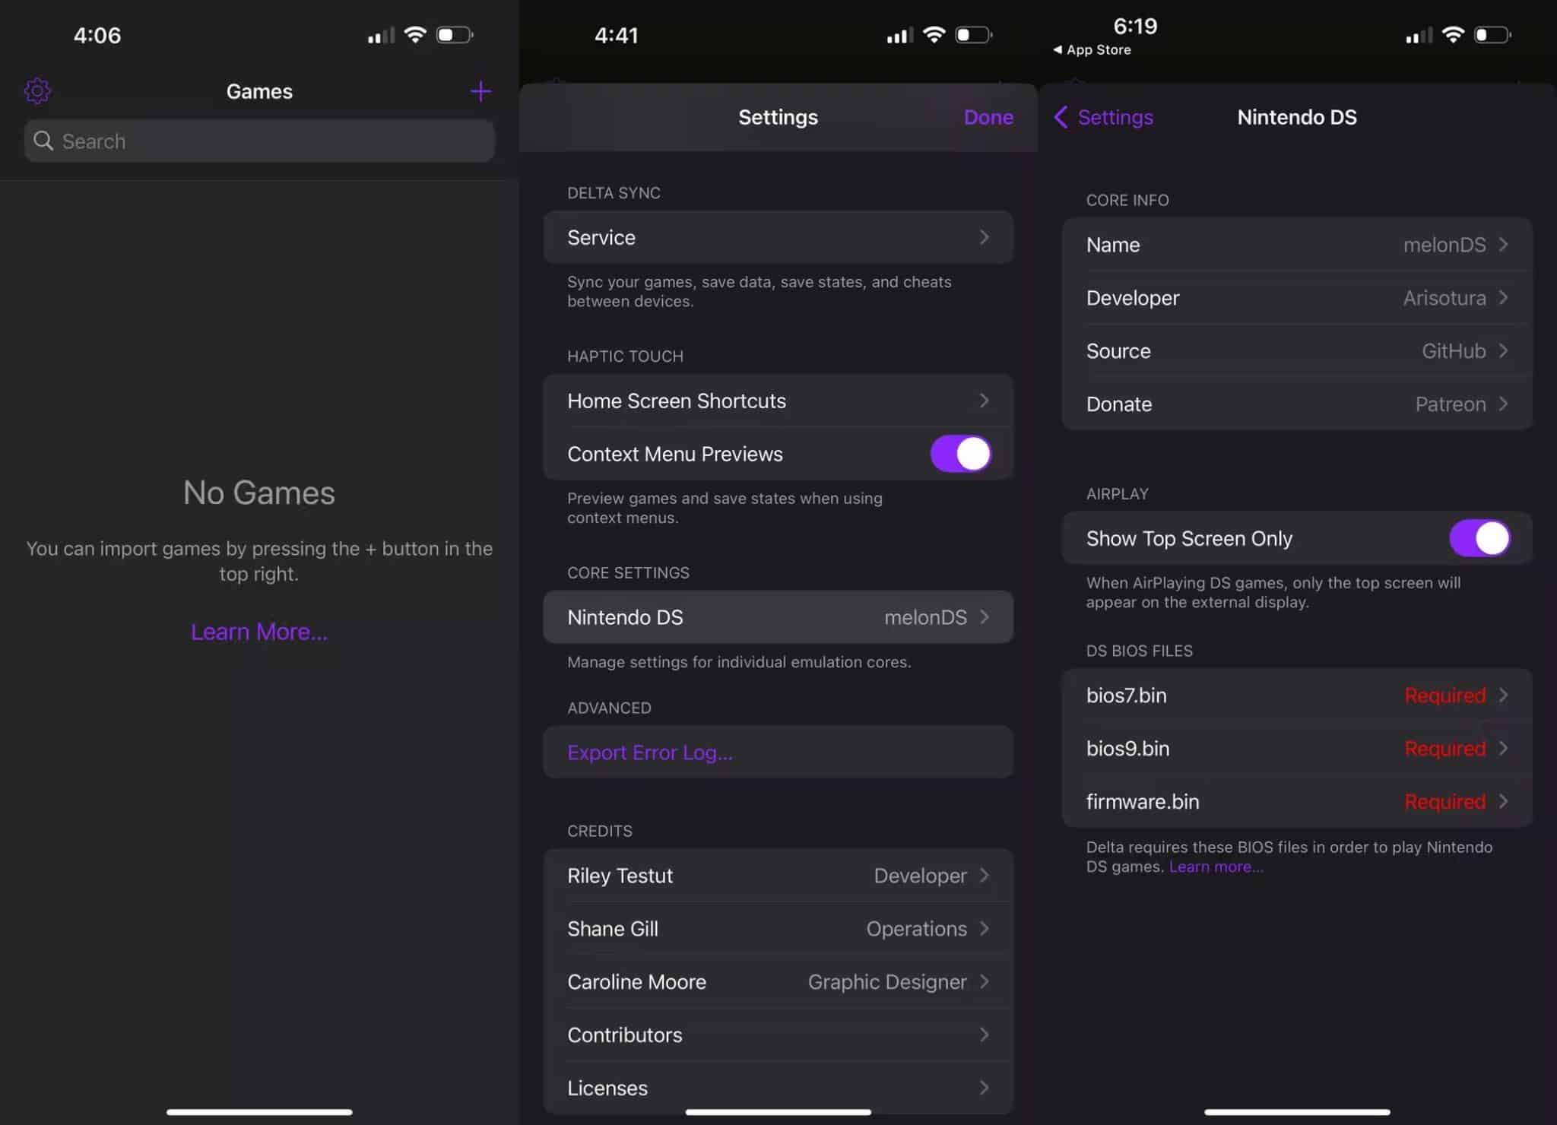Viewport: 1557px width, 1125px height.
Task: Tap the Licenses row chevron
Action: coord(985,1088)
